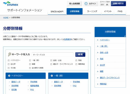Select the 標準 text size button
Screen dimensions: 130x94
click(102, 5)
